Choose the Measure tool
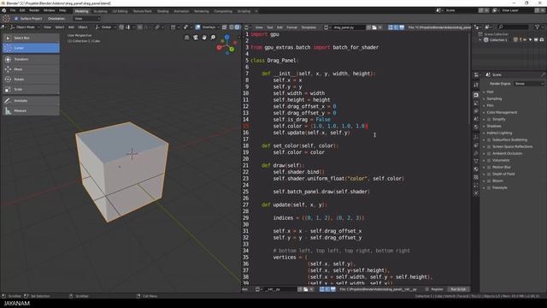This screenshot has width=547, height=308. [31, 110]
